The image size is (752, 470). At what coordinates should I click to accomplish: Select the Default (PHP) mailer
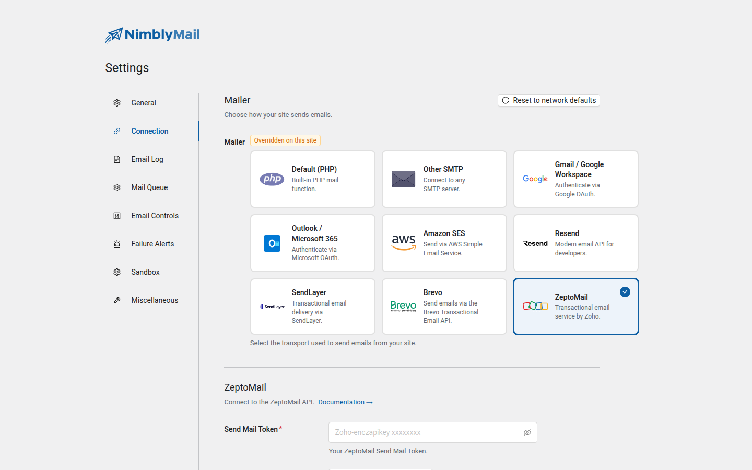coord(313,179)
